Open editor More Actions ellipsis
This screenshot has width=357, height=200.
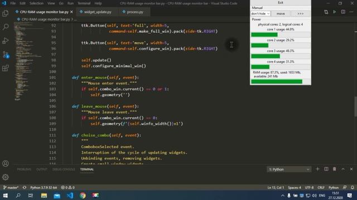tap(351, 12)
